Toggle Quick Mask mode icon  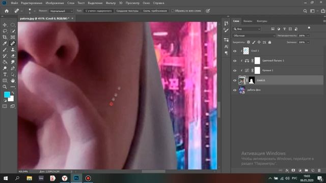coord(5,106)
